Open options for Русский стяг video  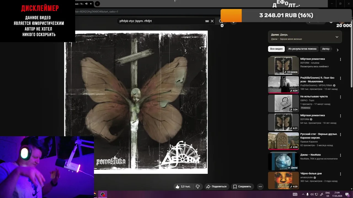(340, 135)
